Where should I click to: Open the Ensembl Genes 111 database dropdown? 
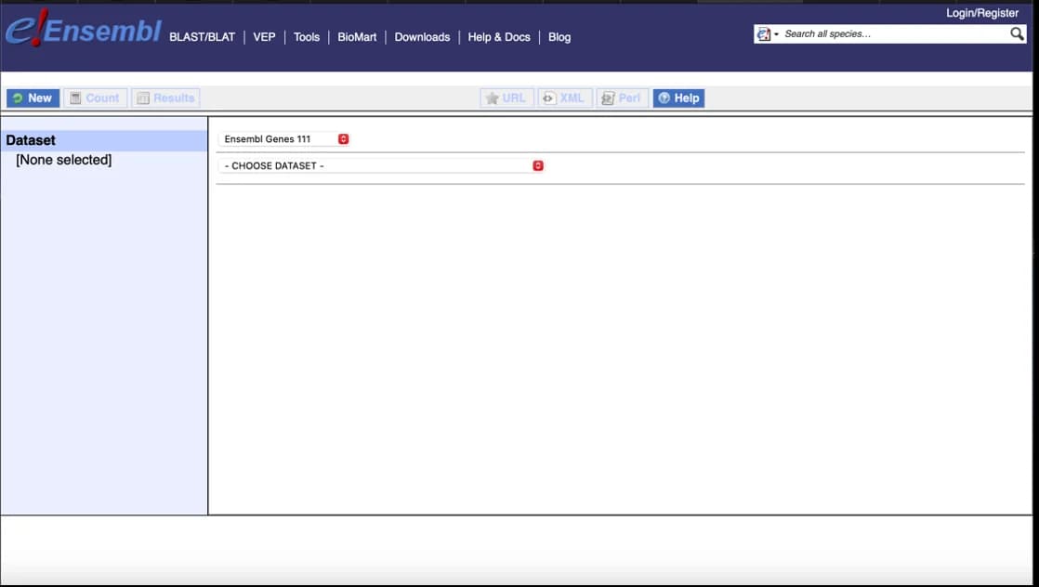284,139
